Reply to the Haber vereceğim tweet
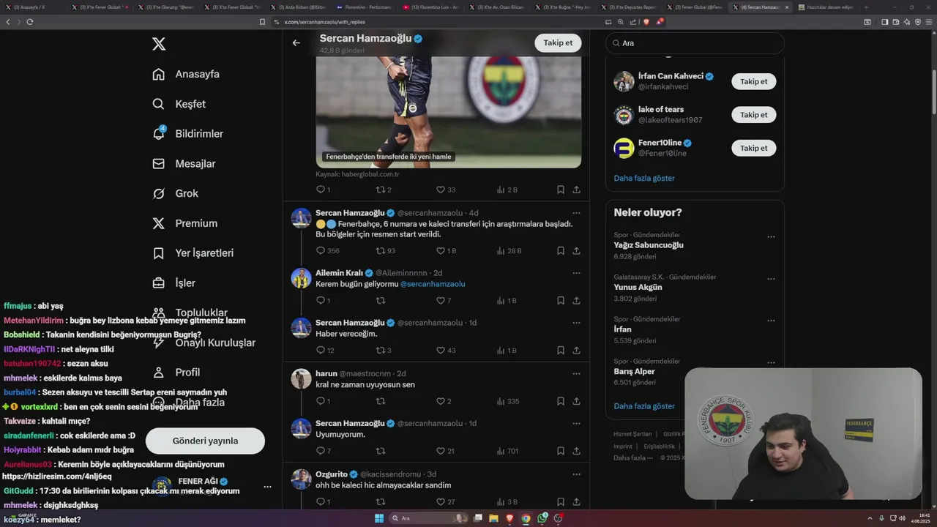The height and width of the screenshot is (527, 937). coord(320,350)
